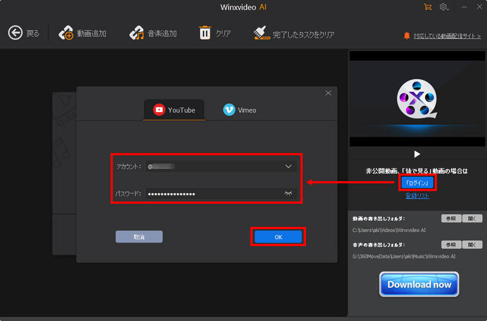Click the video folder path text
The width and height of the screenshot is (487, 321).
coord(389,230)
